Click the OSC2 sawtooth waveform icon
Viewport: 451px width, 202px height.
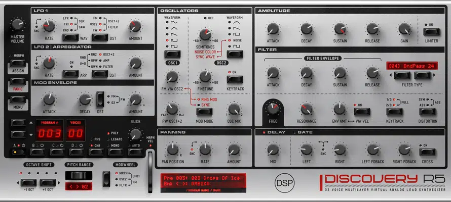point(237,28)
